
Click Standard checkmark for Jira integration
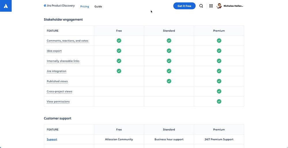coord(169,71)
